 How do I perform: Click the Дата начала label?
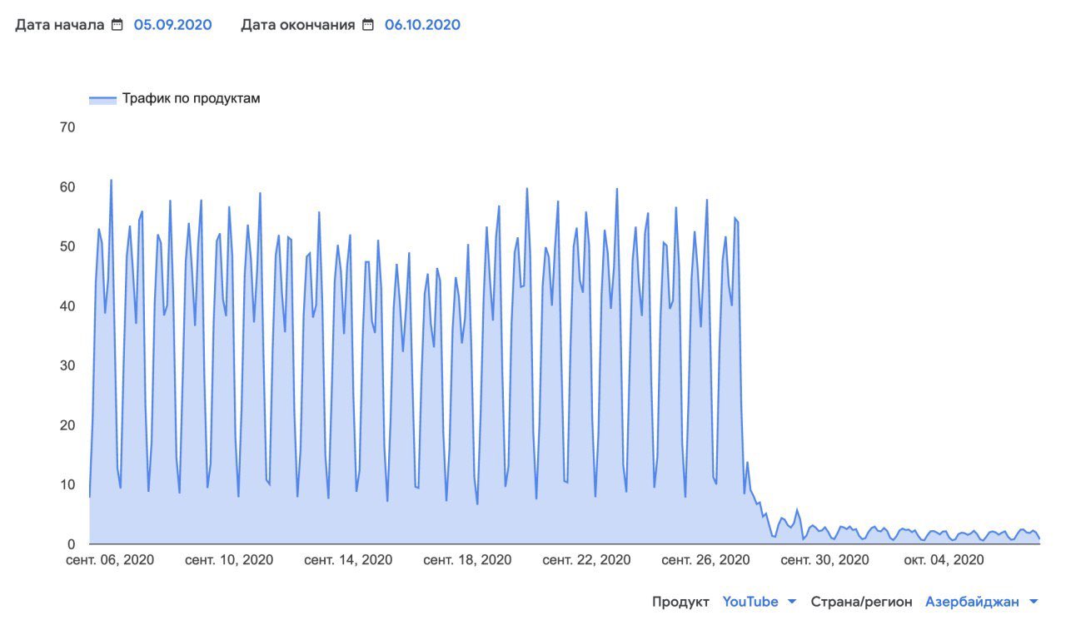tap(60, 25)
